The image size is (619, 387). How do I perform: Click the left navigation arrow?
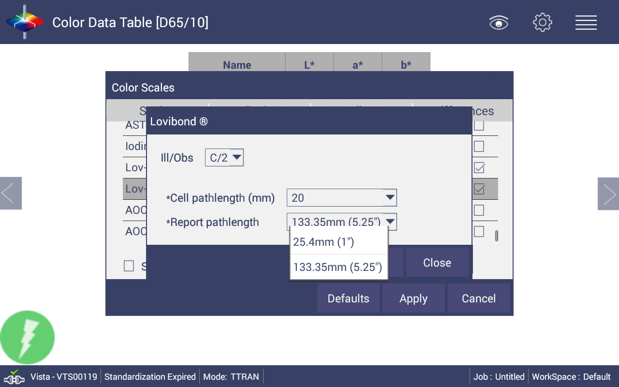(x=11, y=193)
